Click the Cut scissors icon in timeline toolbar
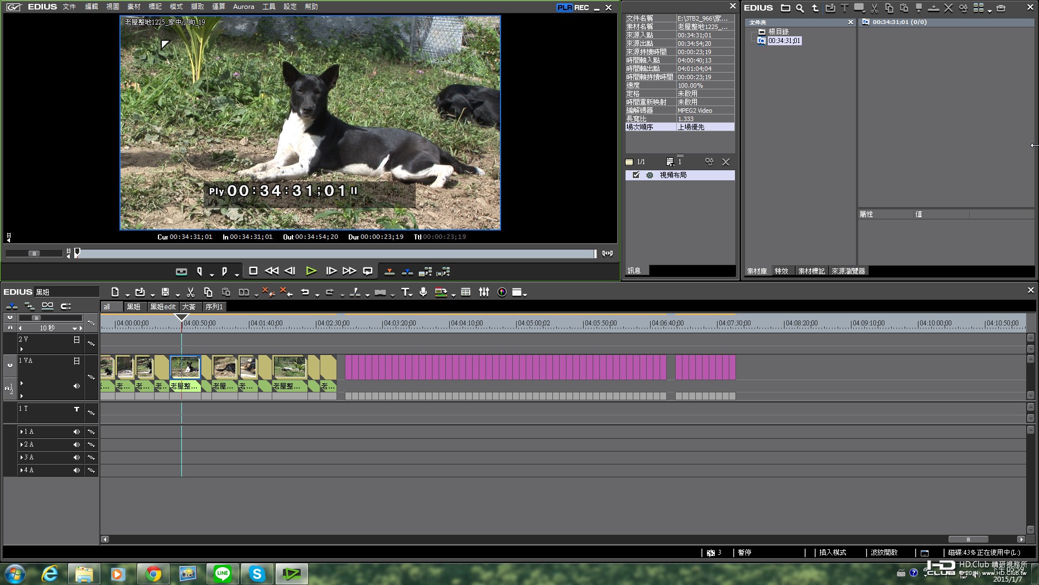Screen dimensions: 1039x585 pos(190,292)
